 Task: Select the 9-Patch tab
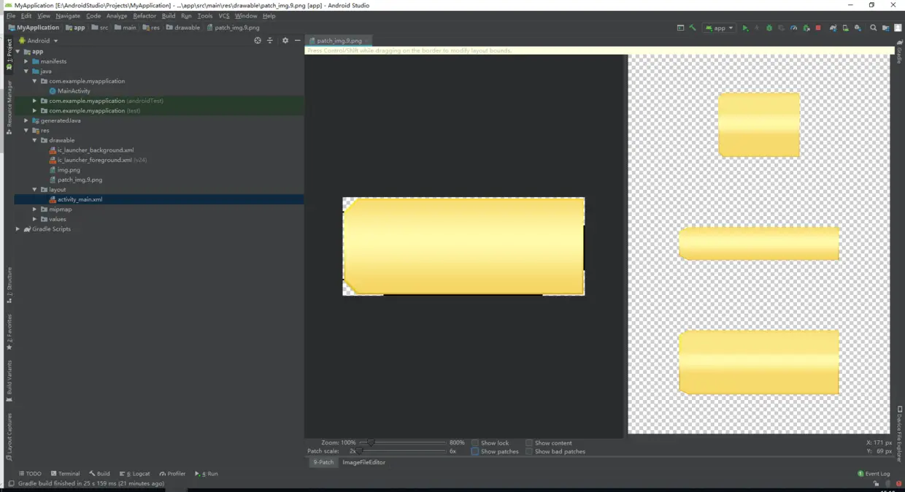(323, 462)
